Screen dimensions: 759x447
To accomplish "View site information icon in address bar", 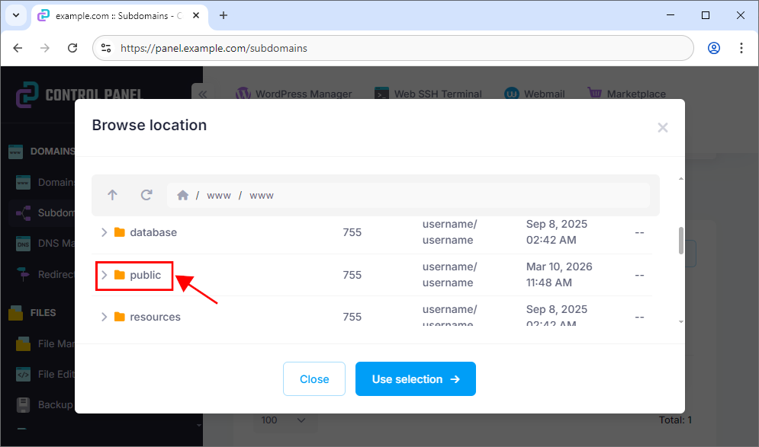I will (x=106, y=48).
